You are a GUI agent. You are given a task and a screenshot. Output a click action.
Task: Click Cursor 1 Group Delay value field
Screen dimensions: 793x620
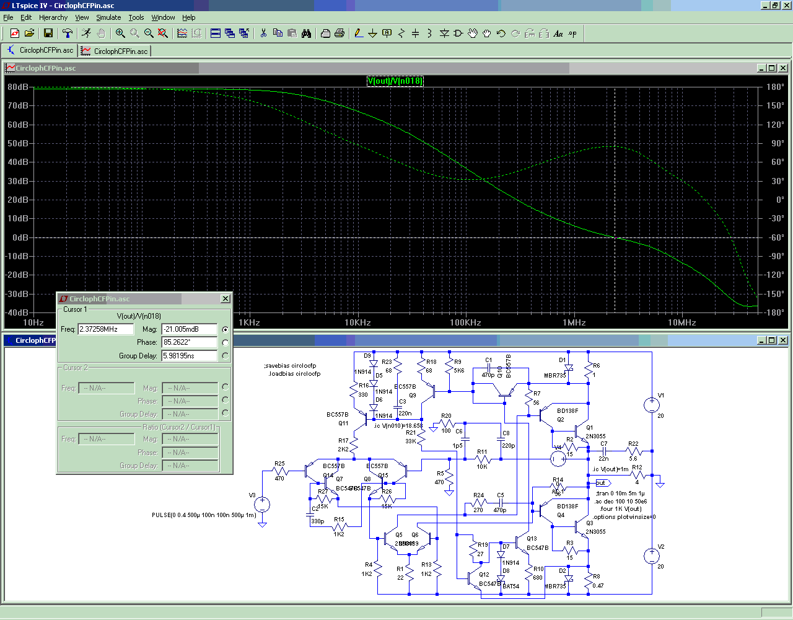tap(190, 356)
